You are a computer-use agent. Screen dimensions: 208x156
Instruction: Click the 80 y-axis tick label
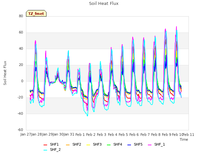tap(21, 16)
